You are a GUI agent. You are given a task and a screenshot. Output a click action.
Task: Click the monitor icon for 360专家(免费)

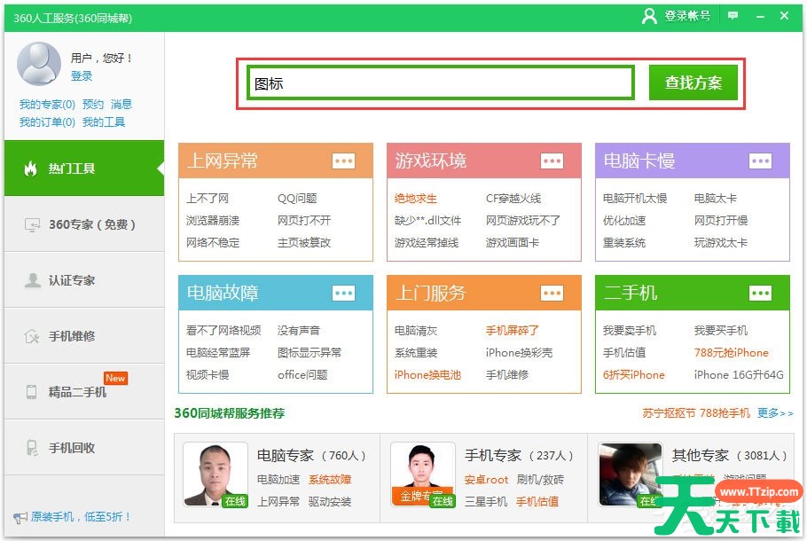pos(32,225)
